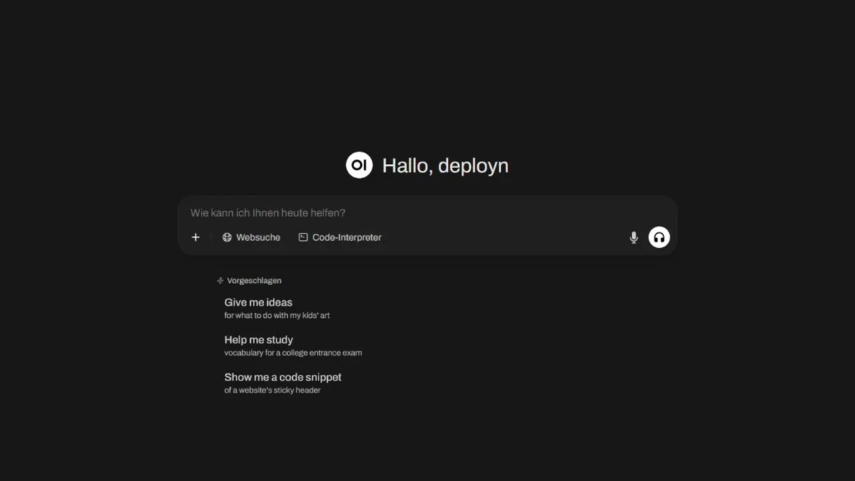Click the Vorgeschlagen section label
Viewport: 855px width, 481px height.
[254, 280]
